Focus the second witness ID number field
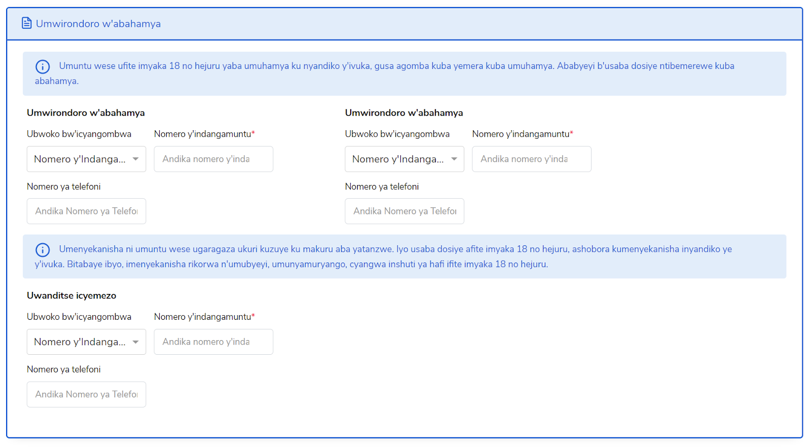The image size is (811, 447). (x=532, y=159)
